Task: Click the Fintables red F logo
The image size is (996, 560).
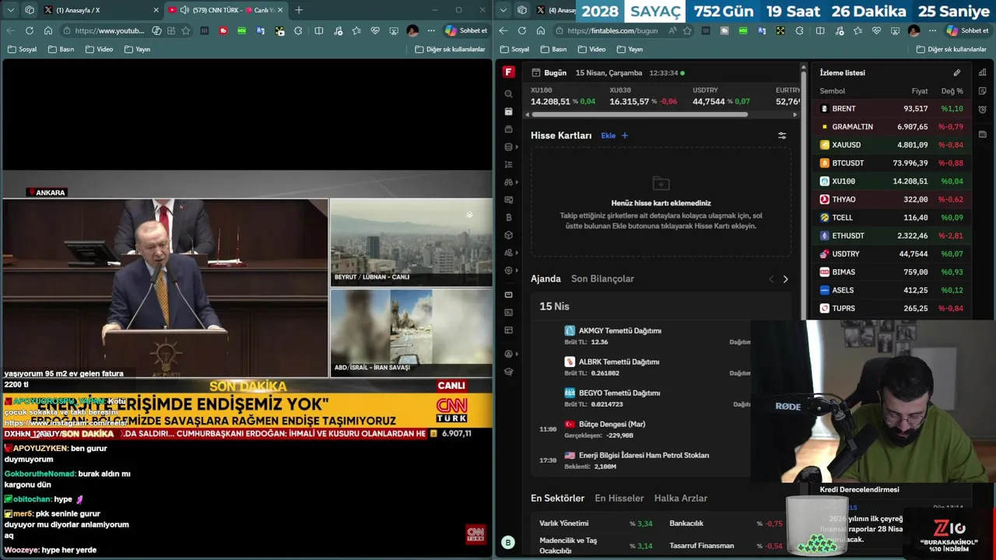Action: coord(508,72)
